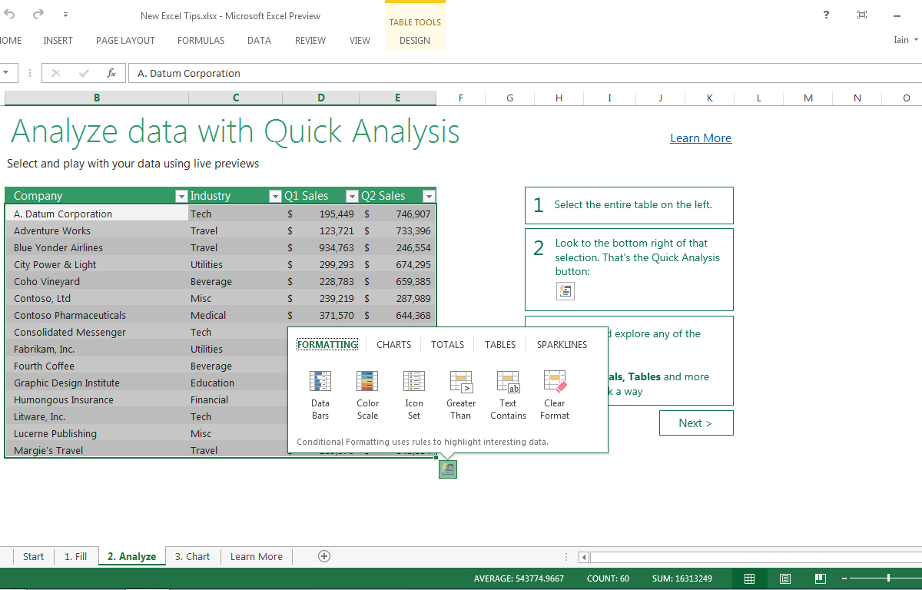Select the FORMATTING tab in Quick Analysis
922x590 pixels.
pyautogui.click(x=327, y=345)
